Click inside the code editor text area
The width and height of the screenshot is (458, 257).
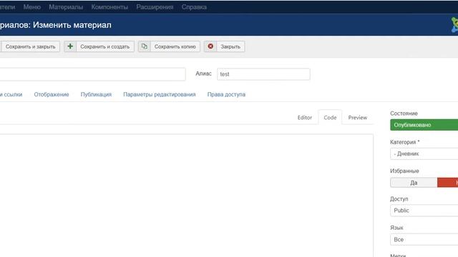(x=186, y=195)
